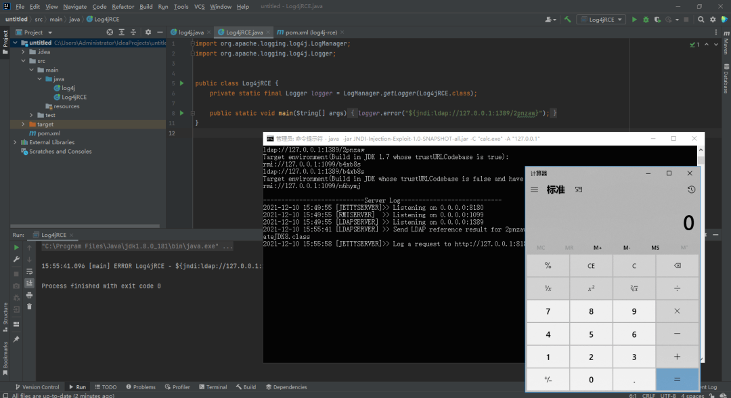Collapse the untitled project root node

tap(16, 43)
